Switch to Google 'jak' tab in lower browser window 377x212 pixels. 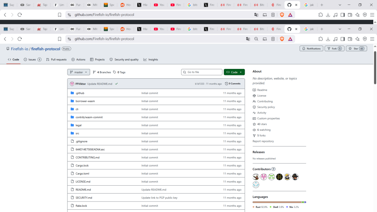(309, 29)
